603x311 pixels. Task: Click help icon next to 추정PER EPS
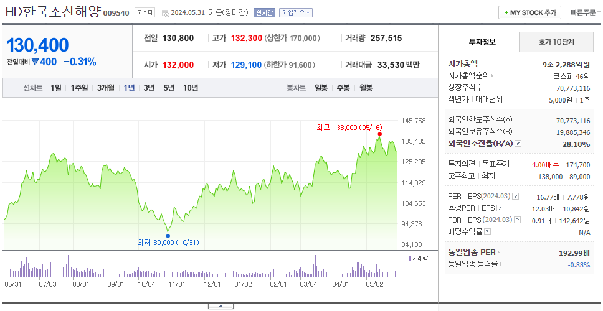[x=500, y=208]
